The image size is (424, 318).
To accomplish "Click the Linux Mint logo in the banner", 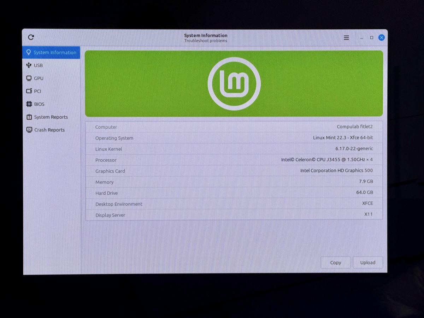I will (x=234, y=84).
